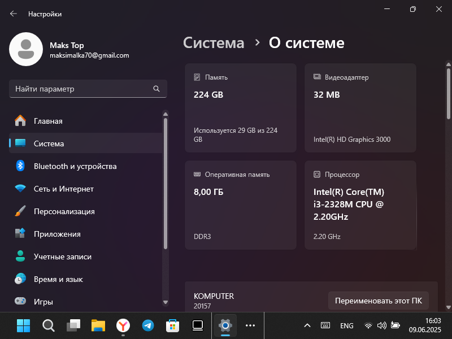Open the Видеоадаптер 32 MB card
The image size is (452, 339).
pyautogui.click(x=360, y=108)
